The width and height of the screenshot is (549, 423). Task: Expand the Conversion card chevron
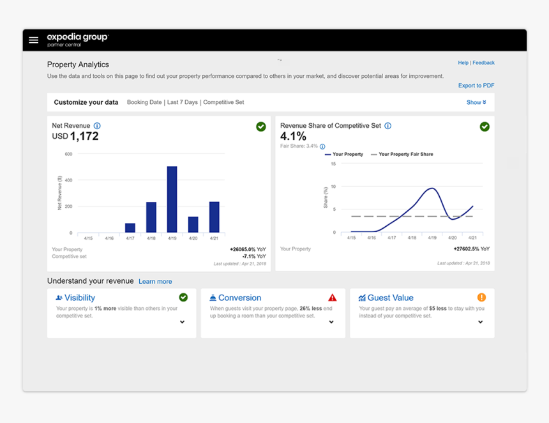[x=331, y=321]
